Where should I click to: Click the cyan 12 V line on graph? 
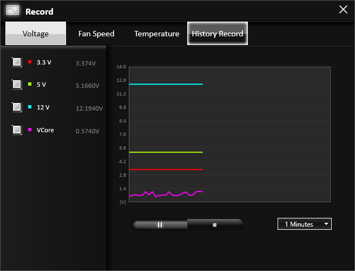pos(166,84)
